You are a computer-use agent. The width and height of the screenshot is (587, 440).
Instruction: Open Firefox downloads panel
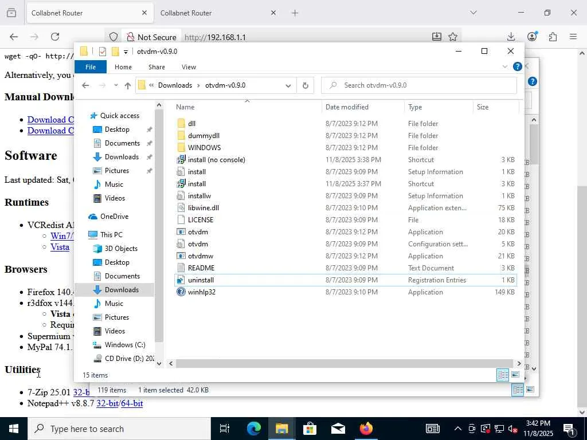511,37
